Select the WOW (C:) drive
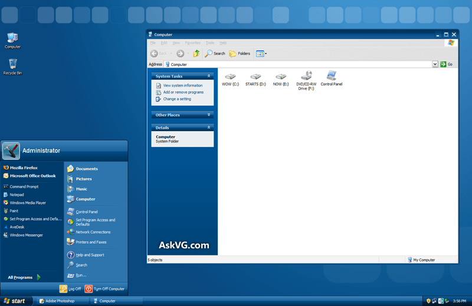472x306 pixels. tap(230, 79)
